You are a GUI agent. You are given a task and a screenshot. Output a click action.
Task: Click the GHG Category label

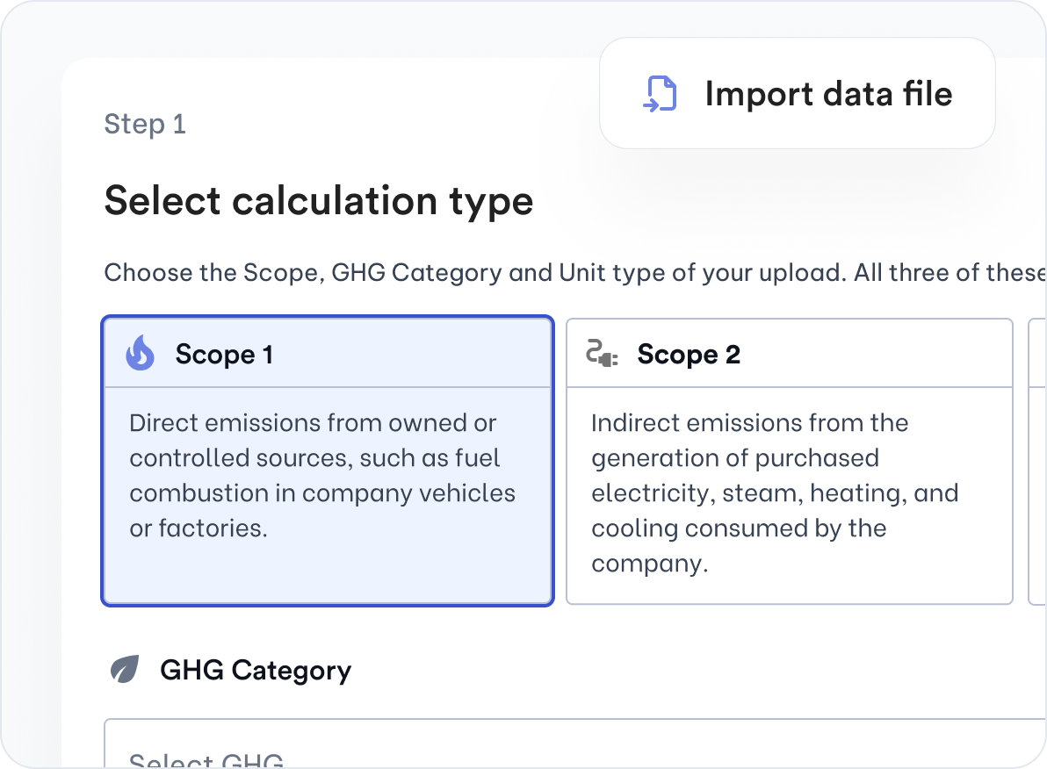point(255,670)
